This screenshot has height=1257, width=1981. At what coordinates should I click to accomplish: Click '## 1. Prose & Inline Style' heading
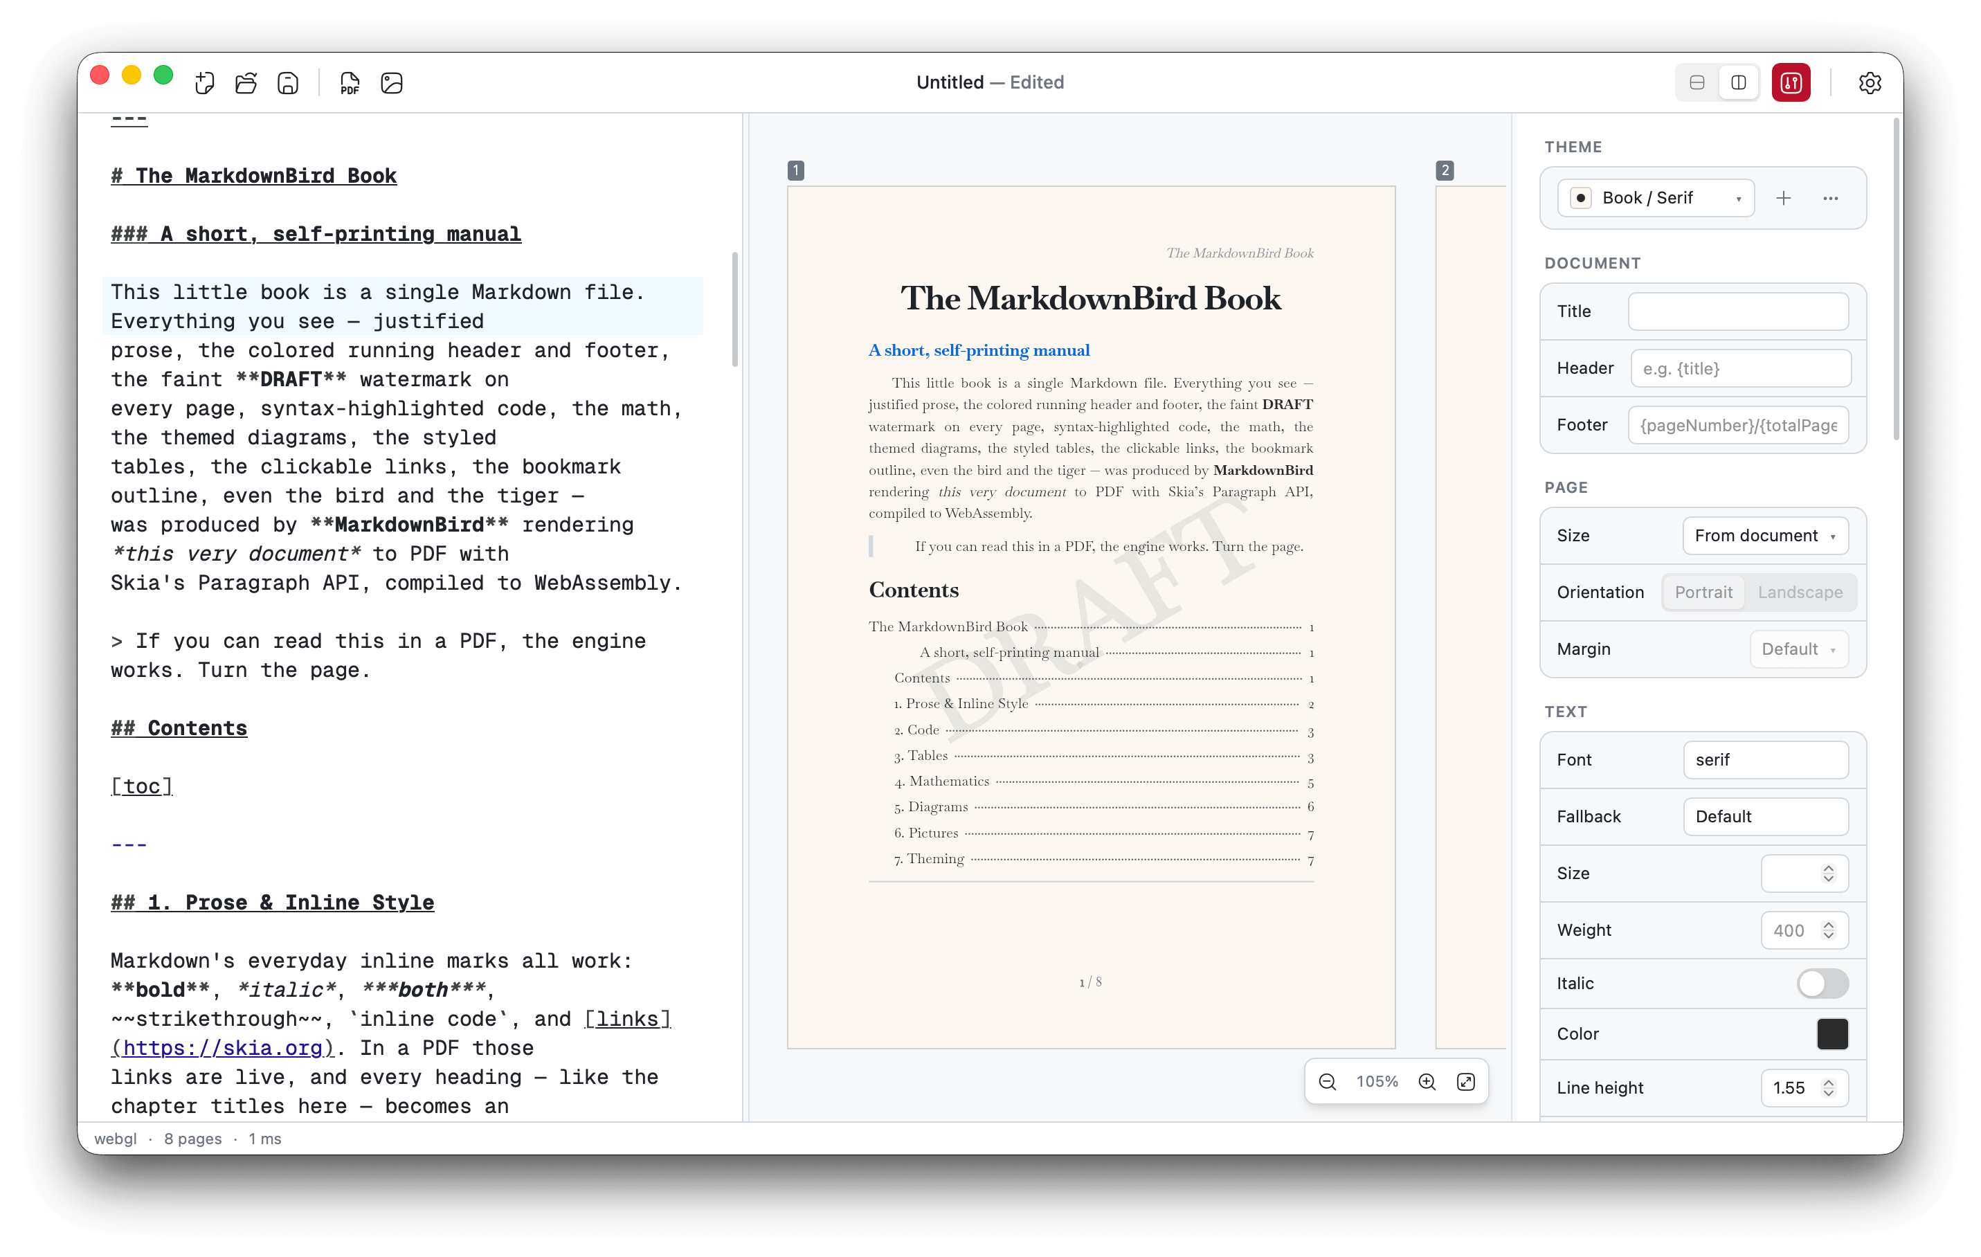272,903
